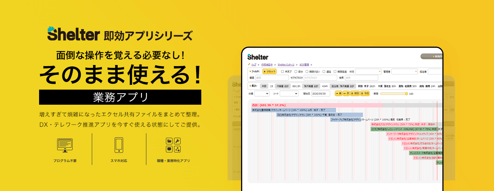Go to トップ breadcrumb link

click(x=254, y=65)
